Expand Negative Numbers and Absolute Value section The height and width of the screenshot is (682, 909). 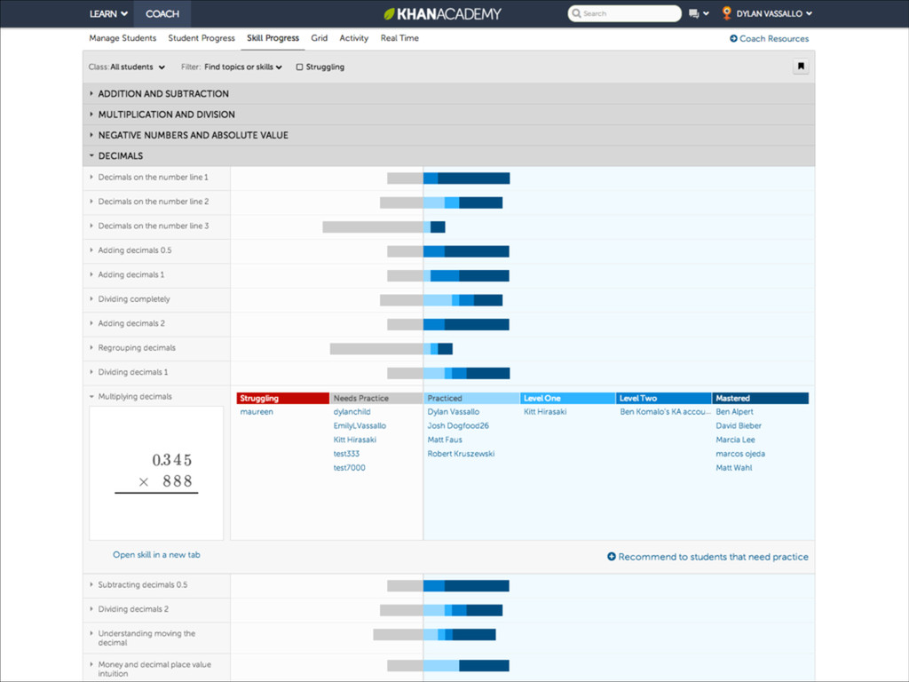[x=448, y=135]
